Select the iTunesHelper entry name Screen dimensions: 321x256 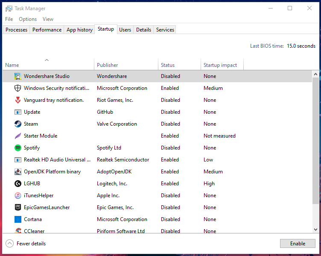39,196
